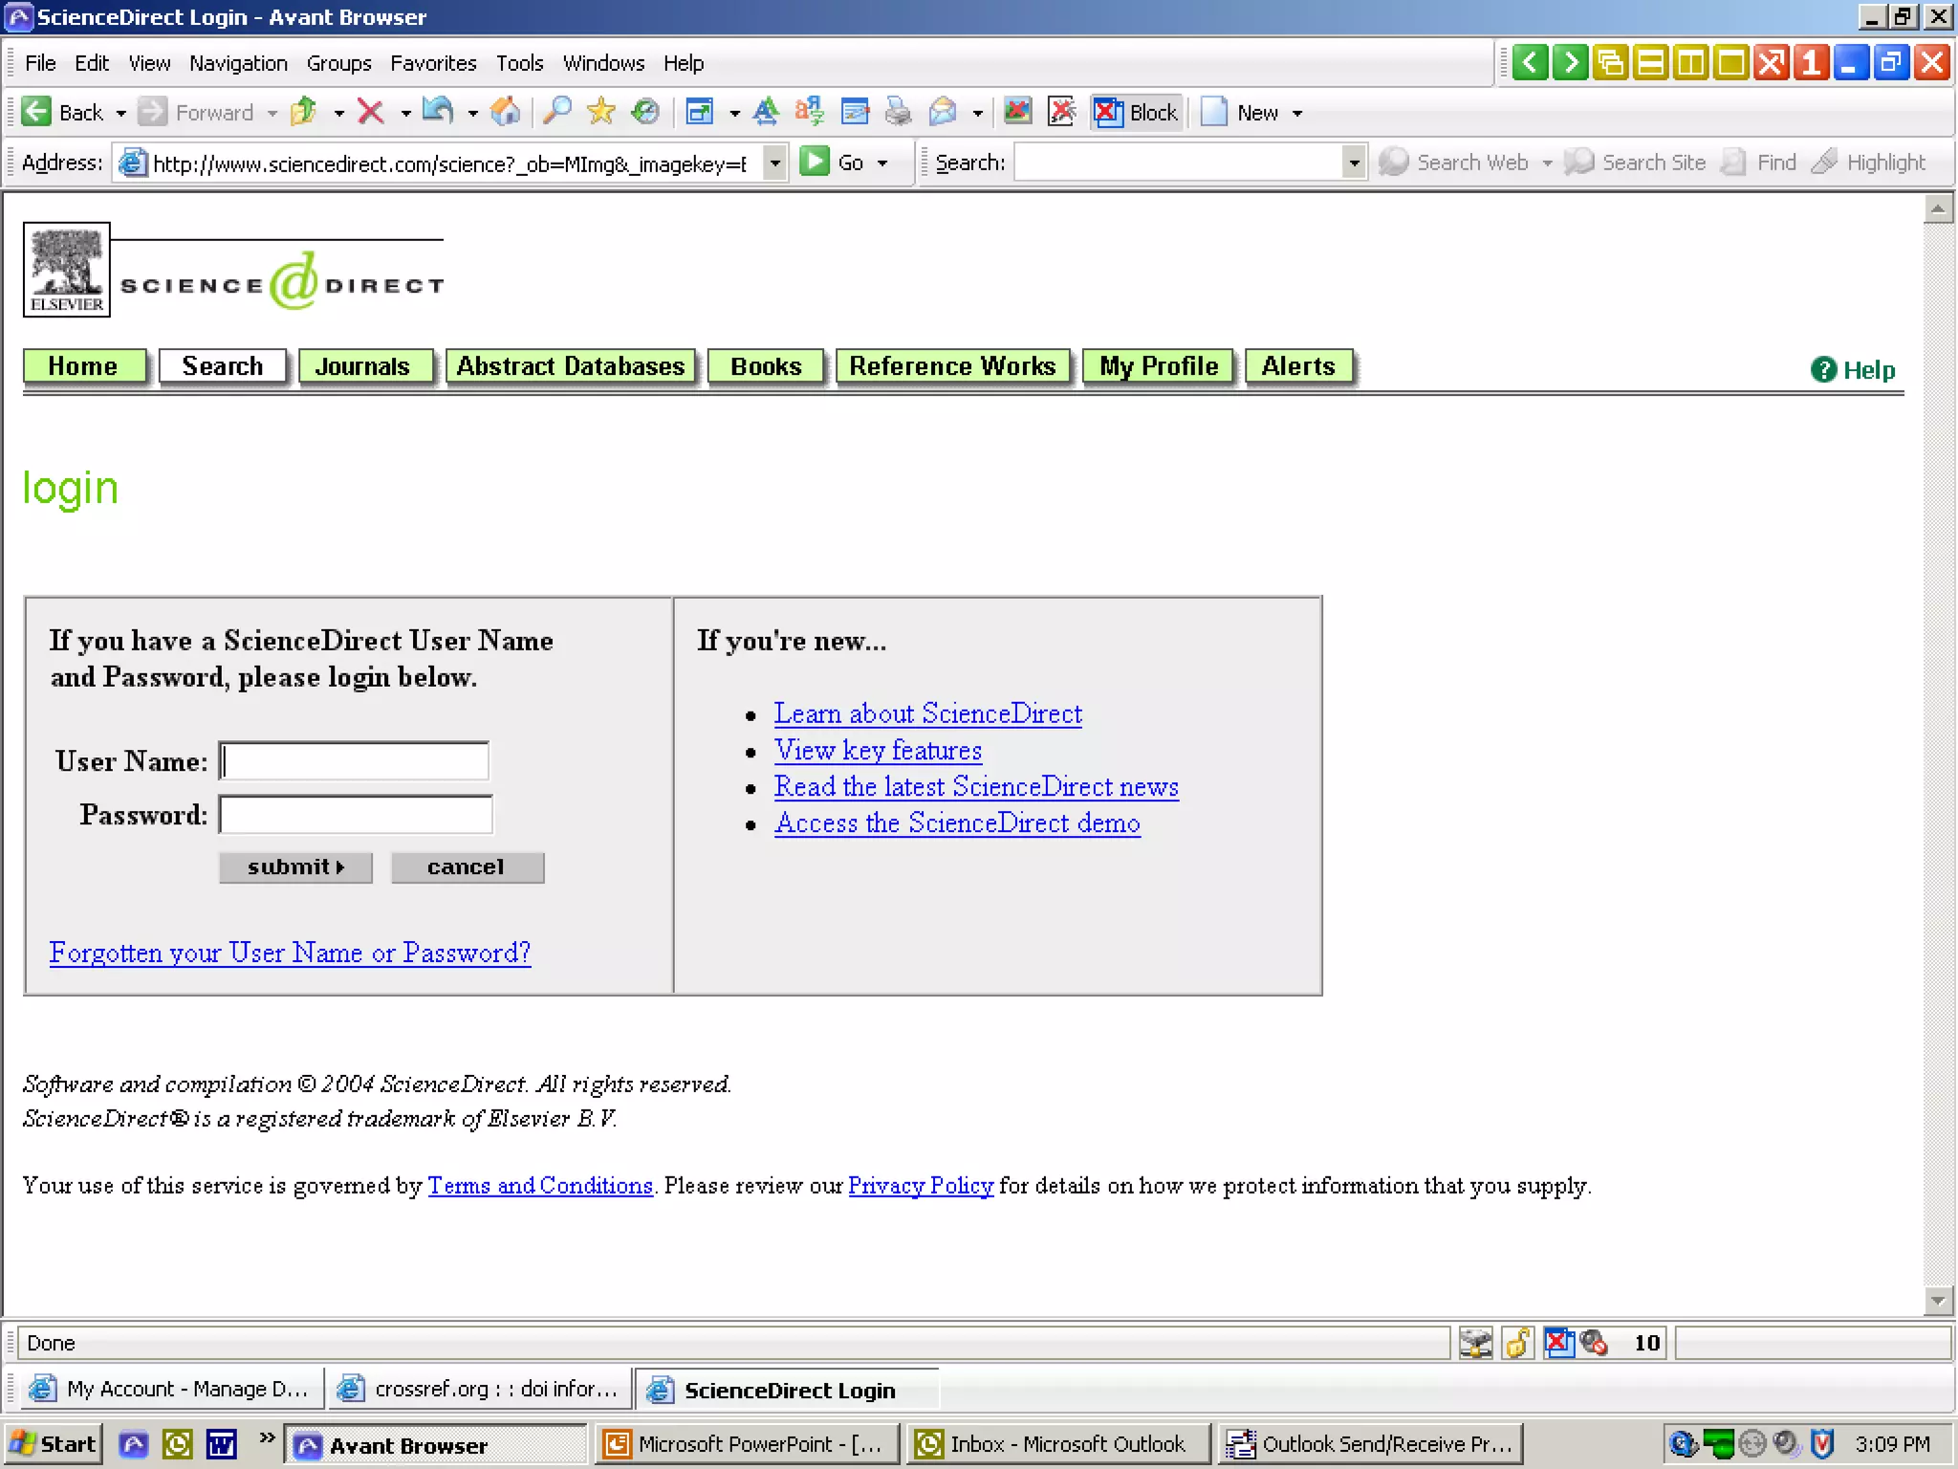
Task: Click the vertical scrollbar down arrow
Action: click(x=1938, y=1301)
